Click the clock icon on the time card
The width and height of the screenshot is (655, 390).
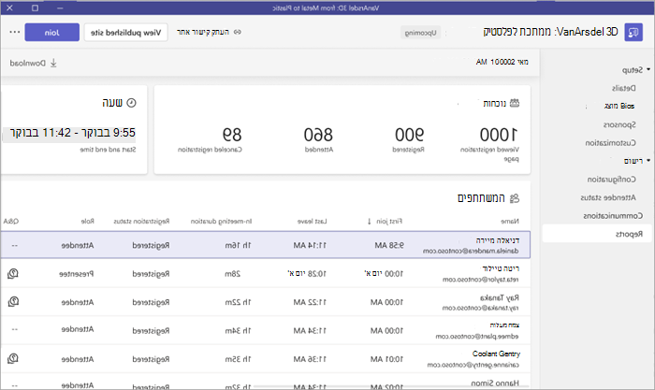tap(131, 103)
